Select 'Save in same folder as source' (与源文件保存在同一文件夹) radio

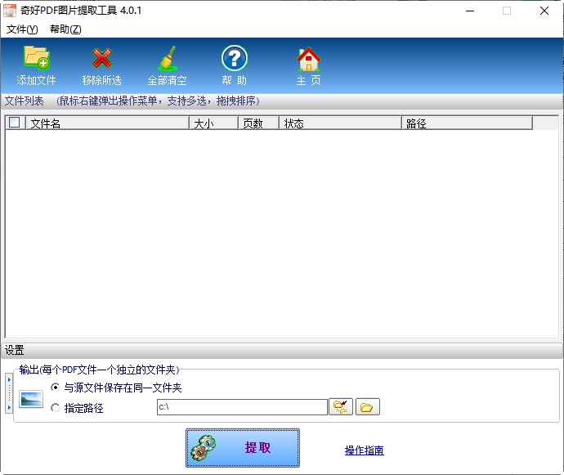pyautogui.click(x=56, y=388)
